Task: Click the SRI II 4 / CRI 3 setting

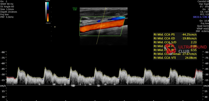Action: tap(201, 17)
